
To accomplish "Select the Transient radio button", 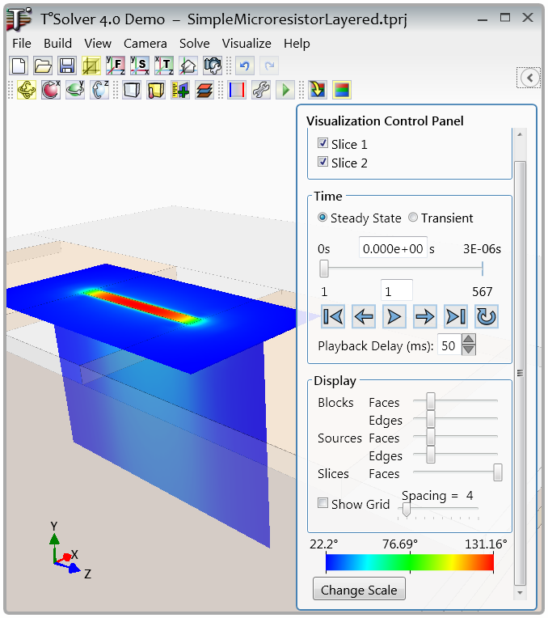I will click(x=413, y=217).
